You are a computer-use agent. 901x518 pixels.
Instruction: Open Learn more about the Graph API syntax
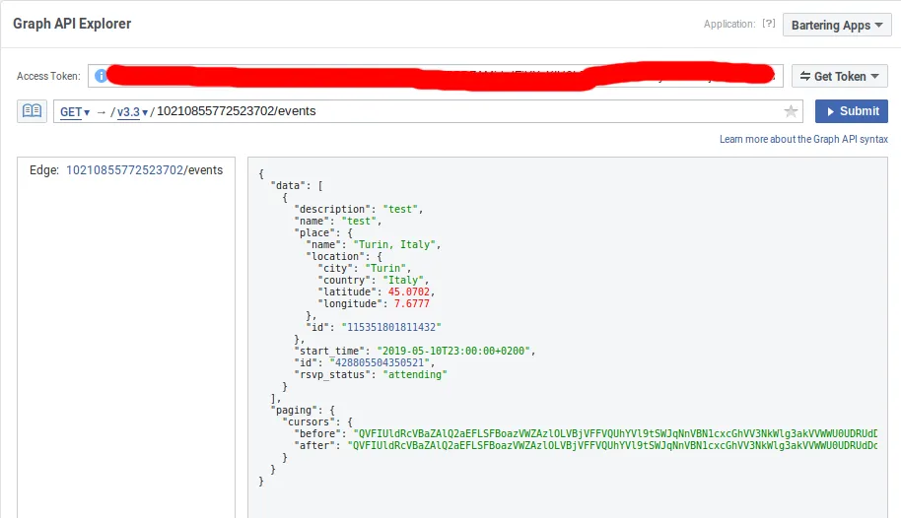[803, 139]
